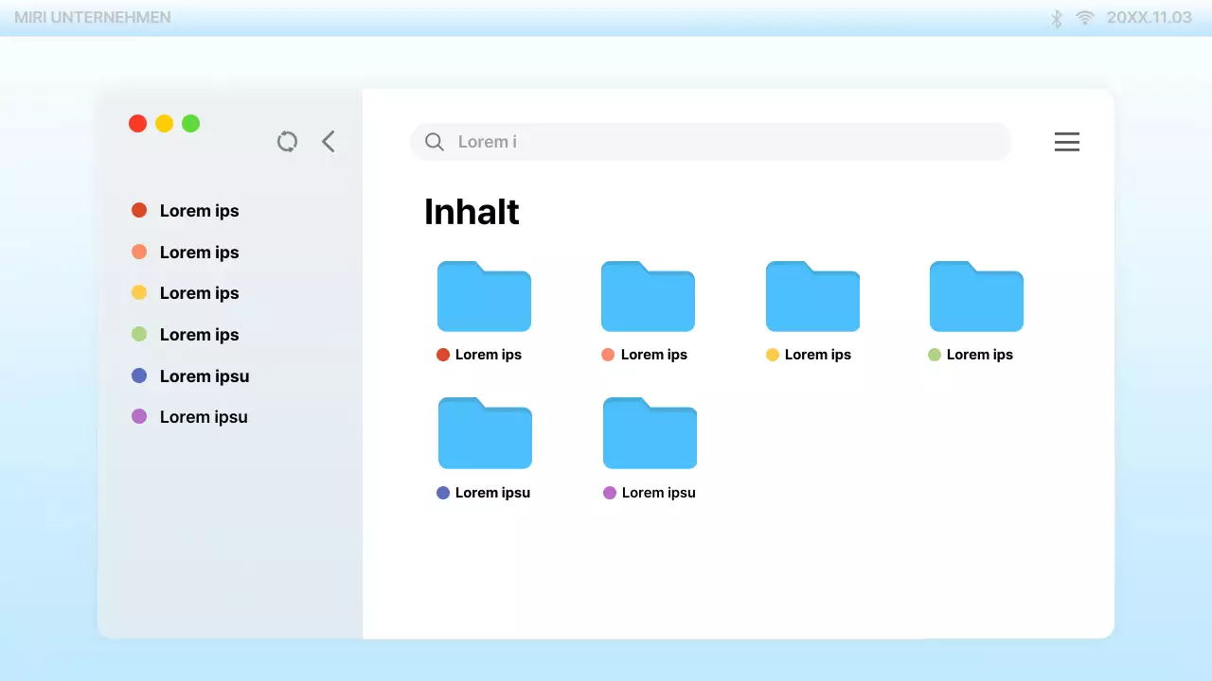This screenshot has height=681, width=1212.
Task: Click MIRI UNTERNEHMEN in the top menu bar
Action: pos(92,17)
